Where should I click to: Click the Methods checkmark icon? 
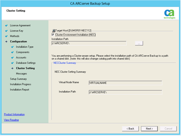[x=6, y=36]
